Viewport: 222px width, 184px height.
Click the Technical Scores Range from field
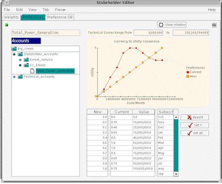point(148,33)
